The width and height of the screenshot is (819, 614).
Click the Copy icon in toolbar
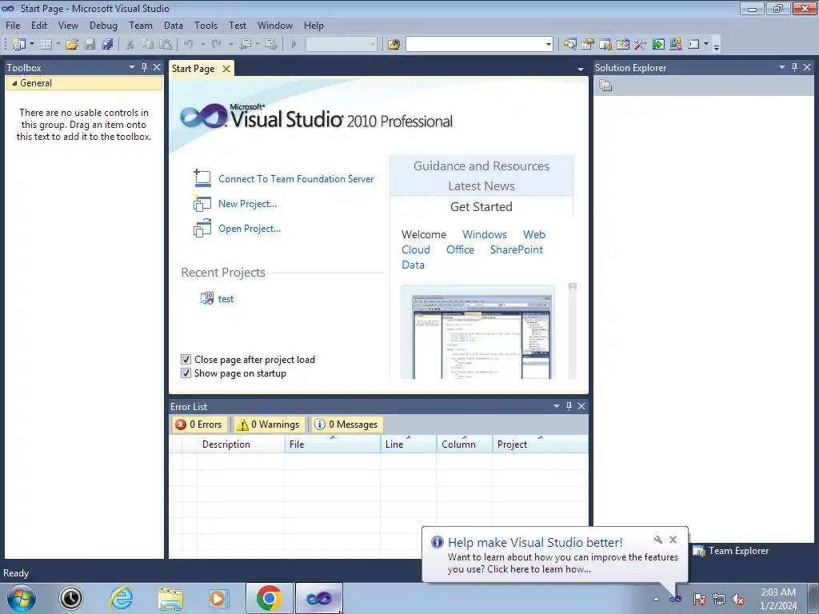coord(148,45)
